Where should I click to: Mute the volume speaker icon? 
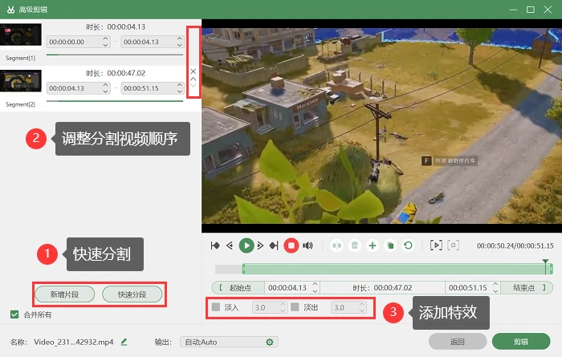point(307,245)
